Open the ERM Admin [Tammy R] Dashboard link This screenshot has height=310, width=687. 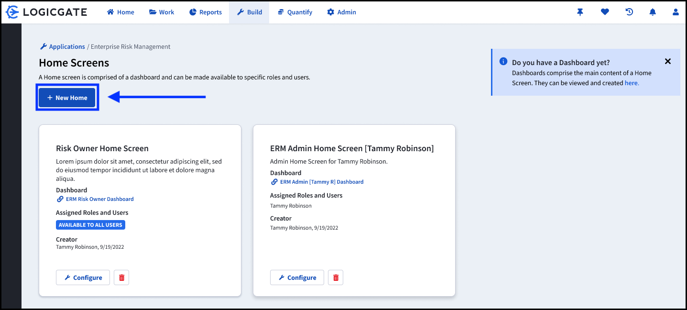coord(321,181)
